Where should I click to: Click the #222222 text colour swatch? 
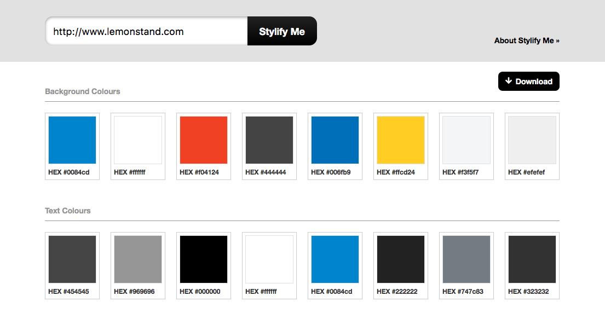(401, 259)
